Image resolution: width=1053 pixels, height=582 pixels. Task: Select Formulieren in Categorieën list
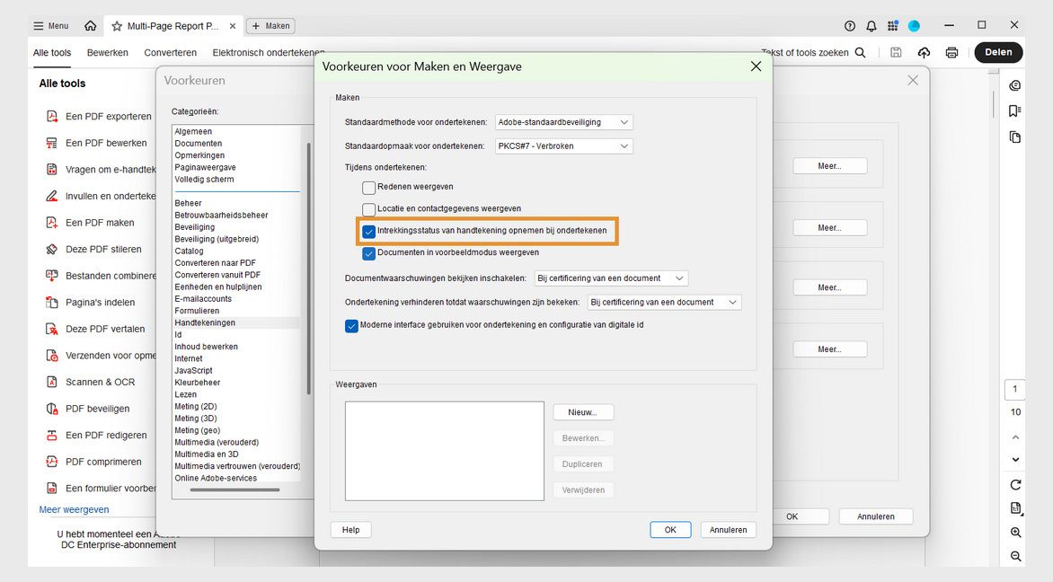tap(197, 311)
